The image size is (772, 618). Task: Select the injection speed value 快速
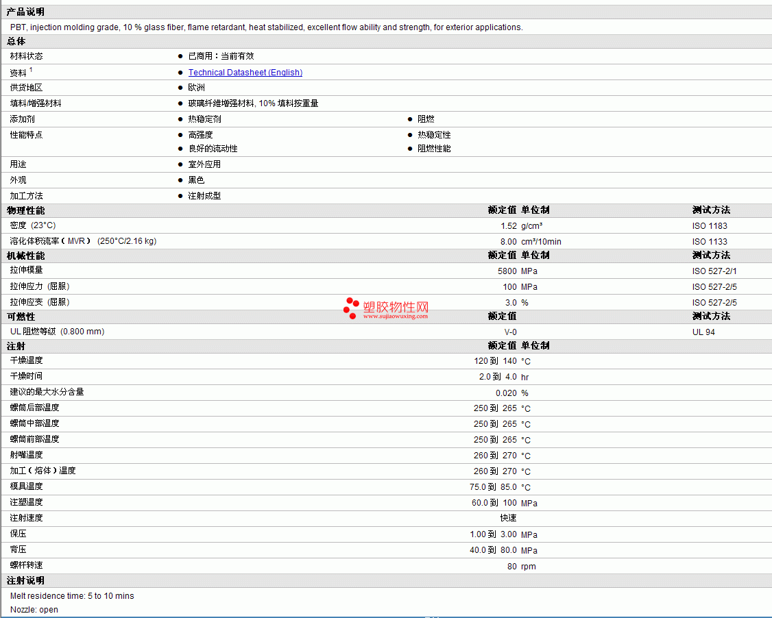coord(508,518)
